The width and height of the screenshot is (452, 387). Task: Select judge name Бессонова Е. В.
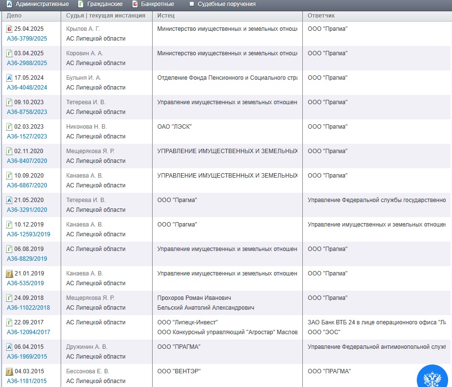88,371
